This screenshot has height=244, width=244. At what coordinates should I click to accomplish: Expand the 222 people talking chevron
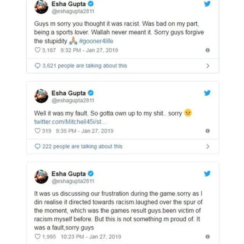pyautogui.click(x=208, y=146)
